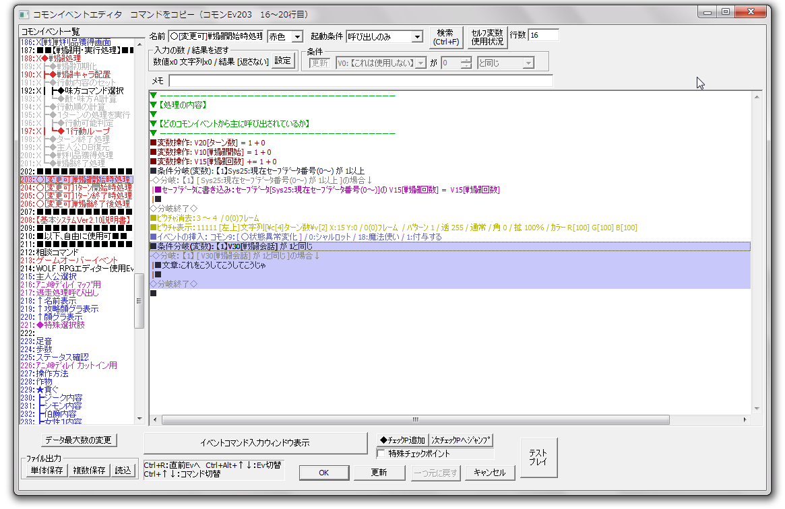Click the grayed 更新 condition button
Image resolution: width=785 pixels, height=509 pixels.
click(x=319, y=63)
